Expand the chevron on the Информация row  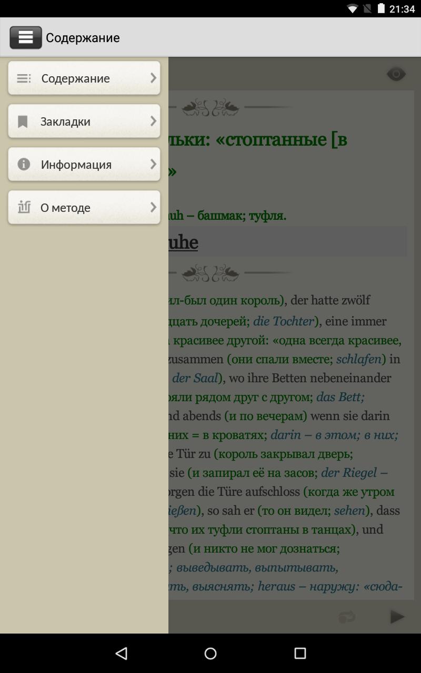[x=153, y=164]
